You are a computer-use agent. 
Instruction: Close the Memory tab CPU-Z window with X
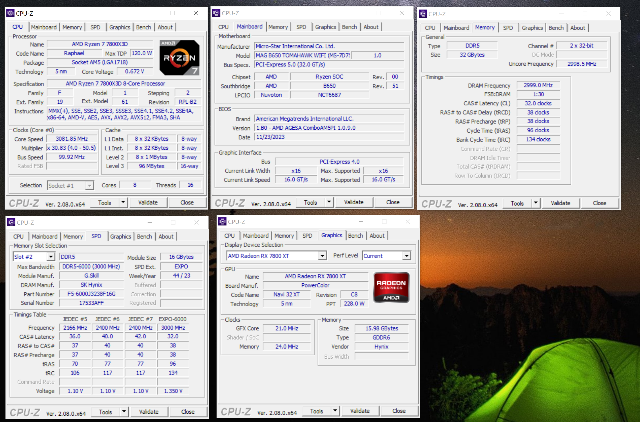[608, 14]
